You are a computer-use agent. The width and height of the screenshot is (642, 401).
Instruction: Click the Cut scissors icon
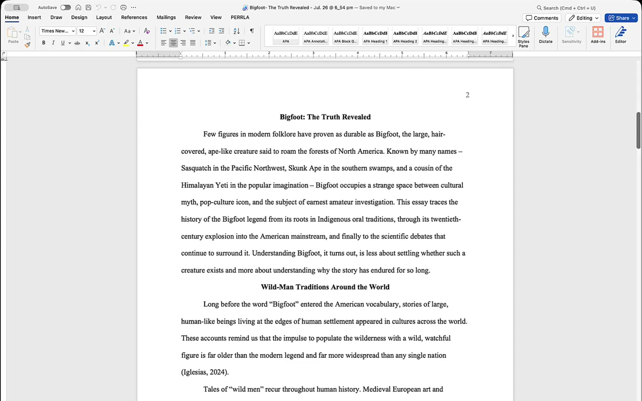27,29
